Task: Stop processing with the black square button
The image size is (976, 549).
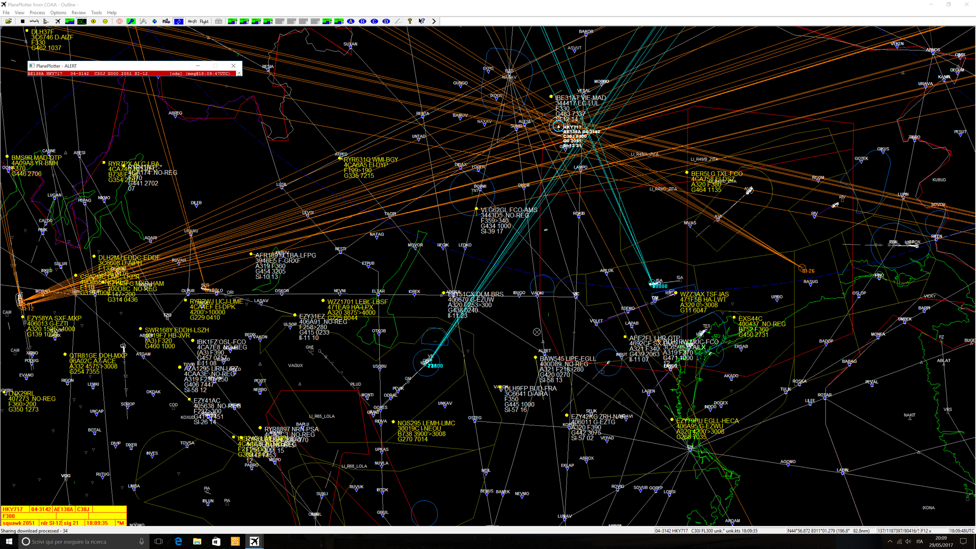Action: 22,21
